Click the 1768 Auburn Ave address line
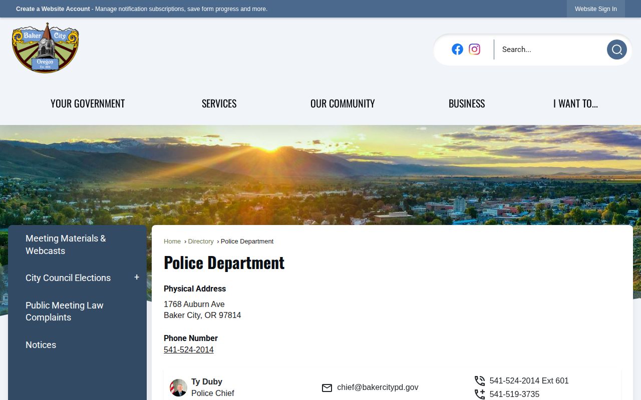 coord(194,304)
